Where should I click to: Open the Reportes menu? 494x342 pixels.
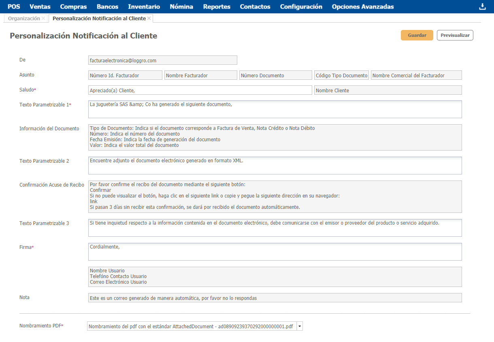click(217, 6)
